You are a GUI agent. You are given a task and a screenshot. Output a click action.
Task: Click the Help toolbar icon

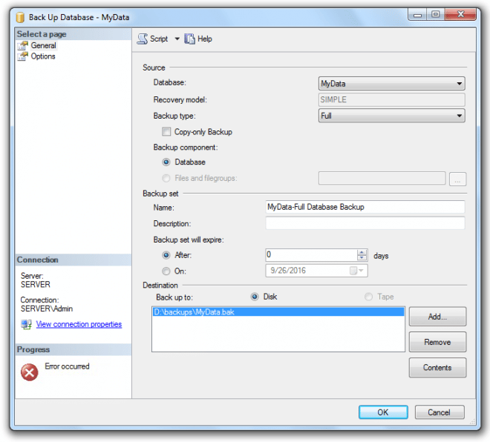(x=189, y=39)
